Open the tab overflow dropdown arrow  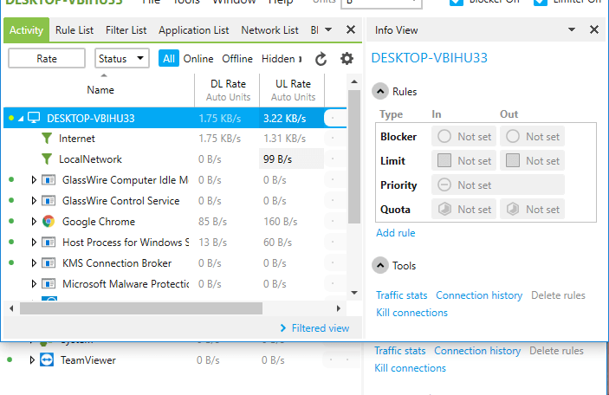coord(328,29)
